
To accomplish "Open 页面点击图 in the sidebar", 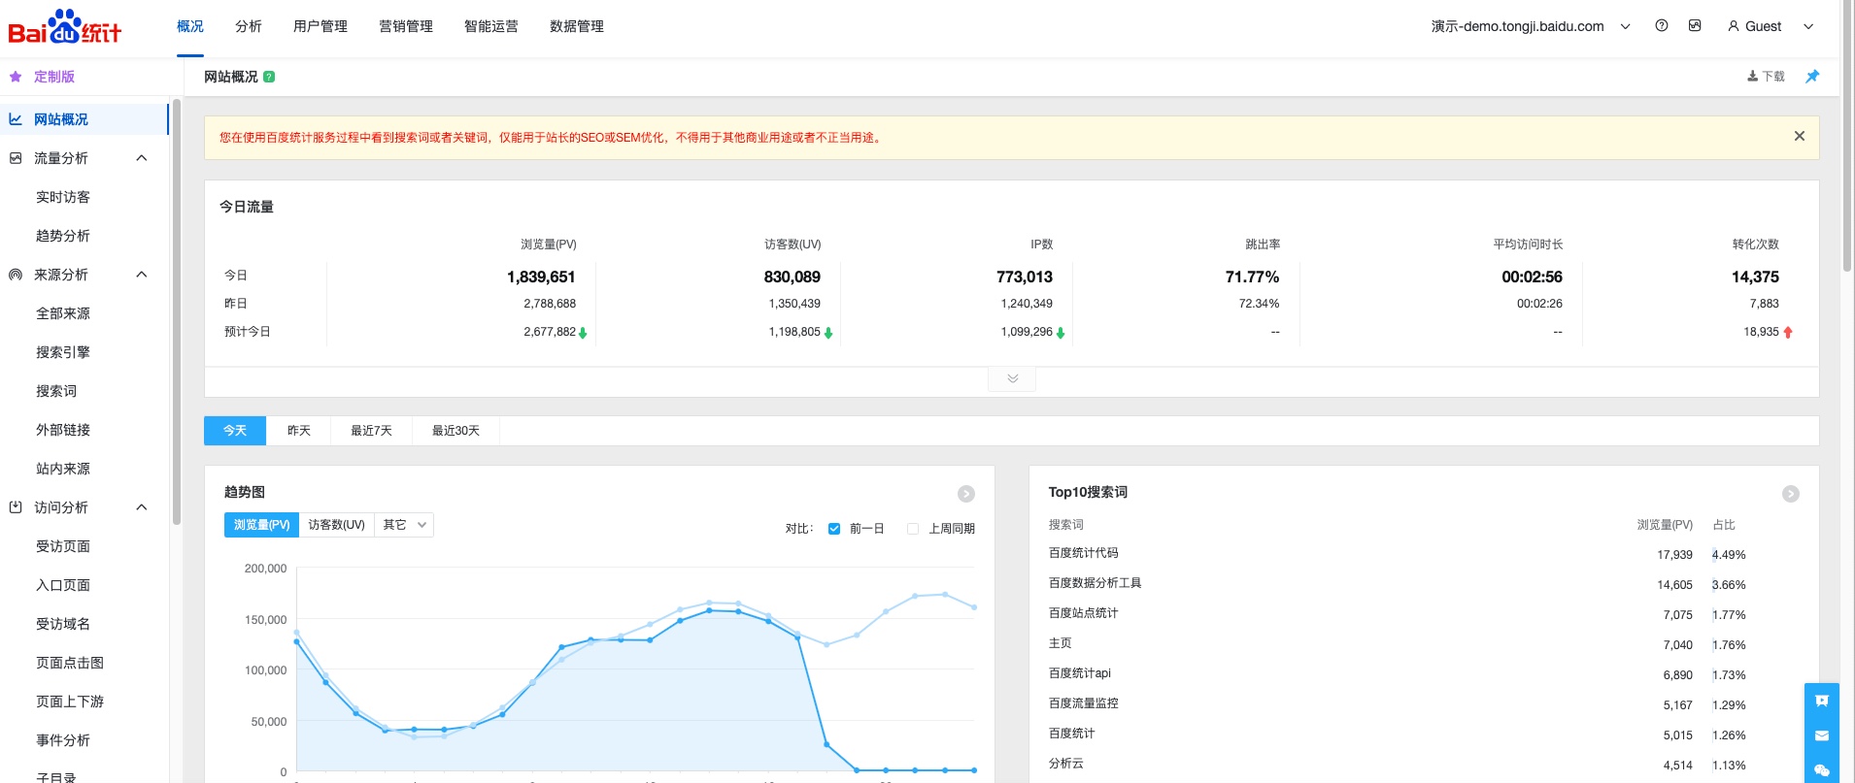I will [x=70, y=663].
